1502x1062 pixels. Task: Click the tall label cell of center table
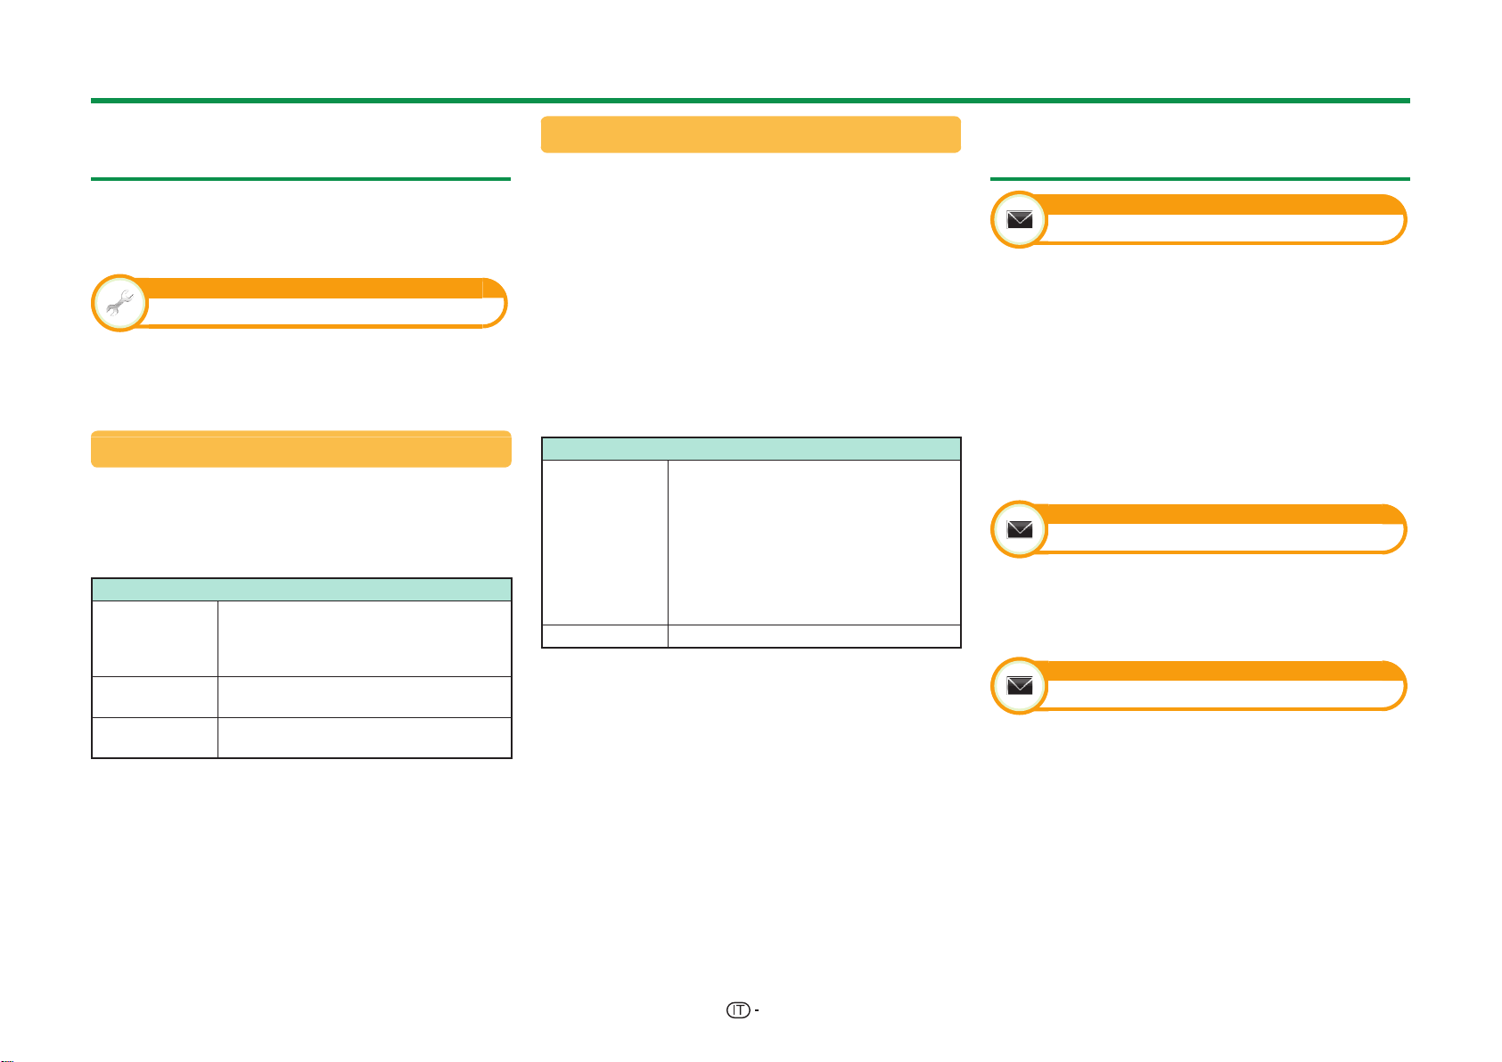[605, 542]
